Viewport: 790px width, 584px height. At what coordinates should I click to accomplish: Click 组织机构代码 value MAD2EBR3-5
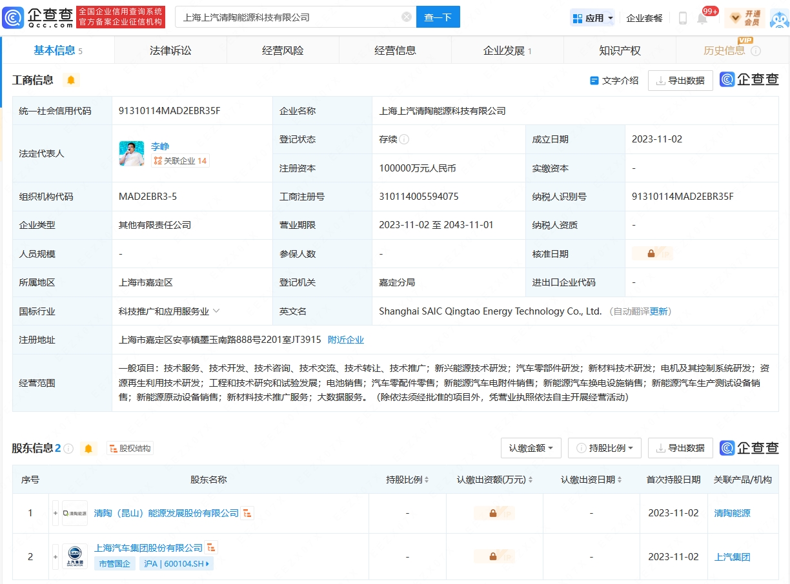pyautogui.click(x=148, y=197)
